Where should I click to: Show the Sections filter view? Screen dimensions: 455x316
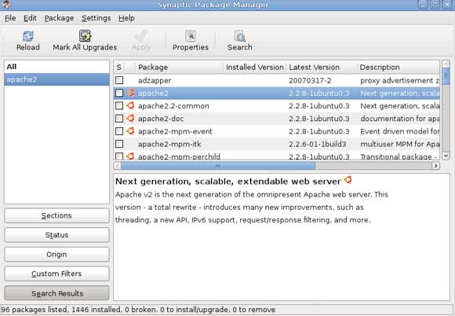56,215
